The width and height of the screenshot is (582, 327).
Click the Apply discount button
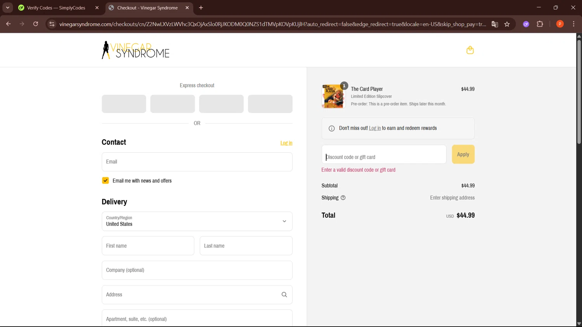click(463, 154)
